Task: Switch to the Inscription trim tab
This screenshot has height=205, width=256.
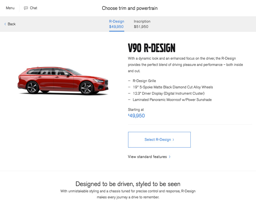Action: click(x=142, y=24)
